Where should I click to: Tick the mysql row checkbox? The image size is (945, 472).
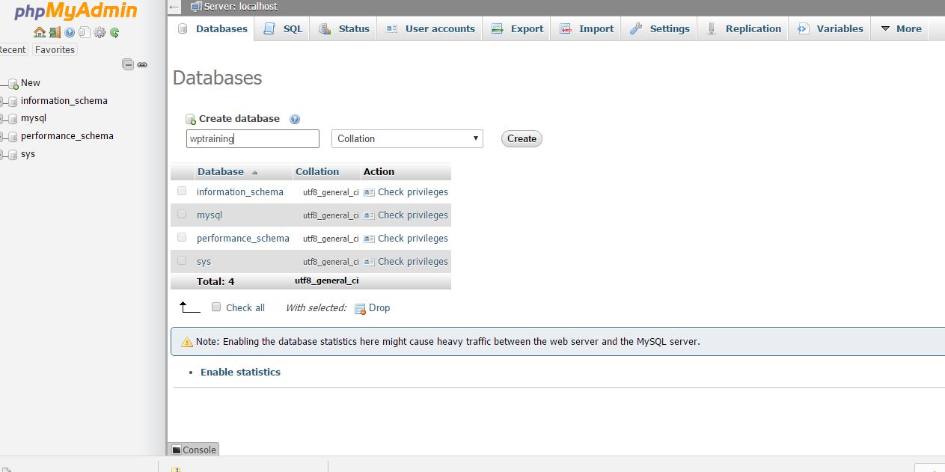pyautogui.click(x=182, y=214)
